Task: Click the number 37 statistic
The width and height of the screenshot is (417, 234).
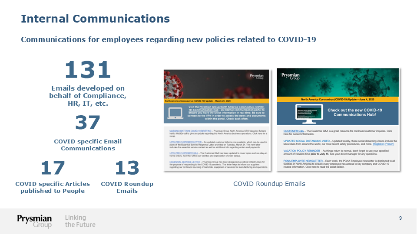Action: point(88,123)
